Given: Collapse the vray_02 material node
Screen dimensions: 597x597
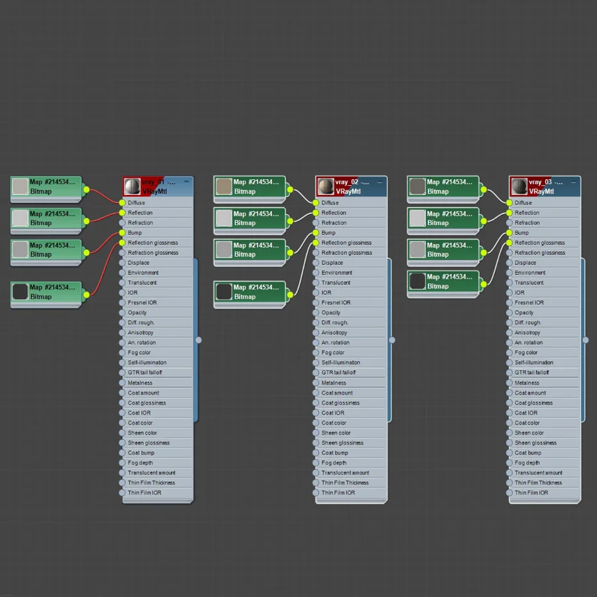Looking at the screenshot, I should click(x=380, y=182).
